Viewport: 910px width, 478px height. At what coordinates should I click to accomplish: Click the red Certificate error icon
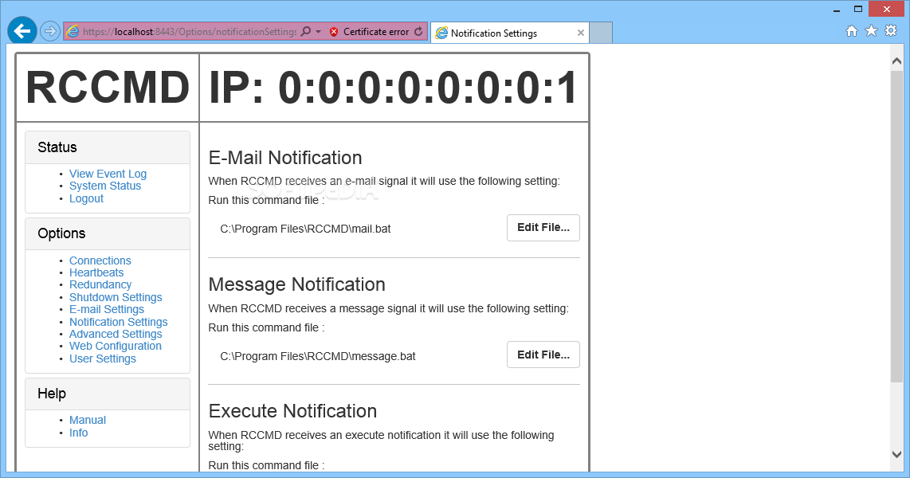click(334, 32)
